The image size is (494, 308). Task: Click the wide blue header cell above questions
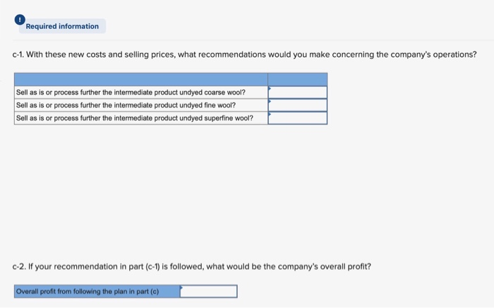[140, 78]
